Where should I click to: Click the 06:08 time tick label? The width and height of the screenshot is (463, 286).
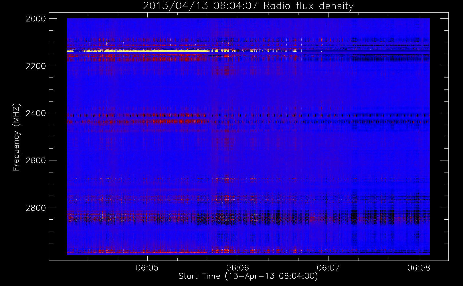(419, 268)
